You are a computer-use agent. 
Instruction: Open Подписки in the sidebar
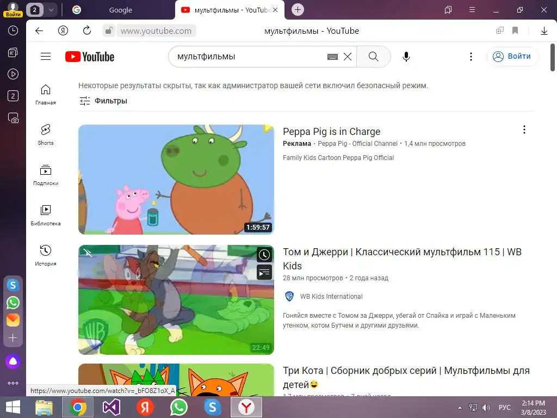click(46, 175)
